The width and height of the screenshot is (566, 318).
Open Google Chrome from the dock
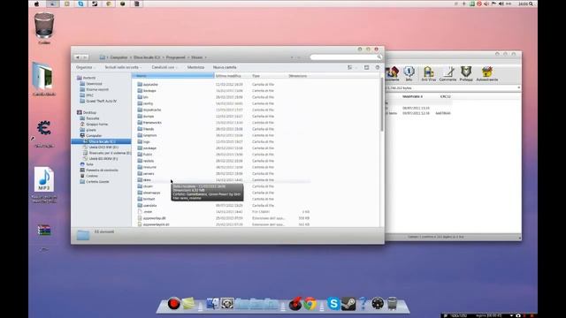(310, 304)
